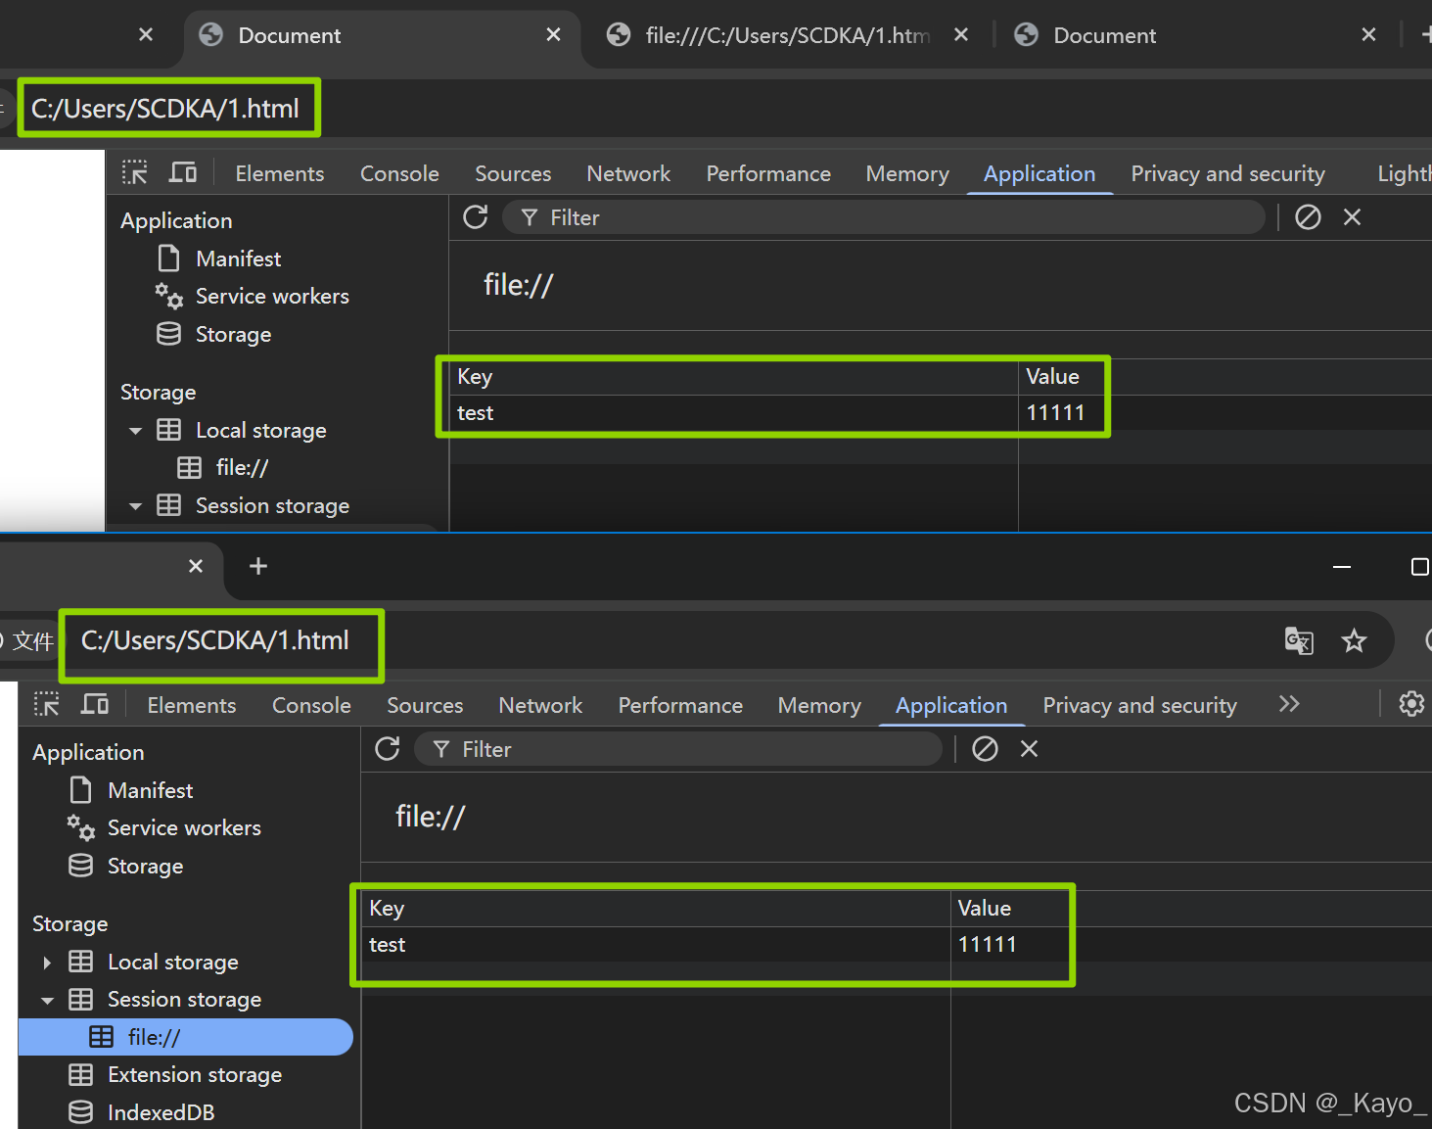The image size is (1432, 1129).
Task: Toggle device toolbar icon in upper DevTools
Action: (x=183, y=173)
